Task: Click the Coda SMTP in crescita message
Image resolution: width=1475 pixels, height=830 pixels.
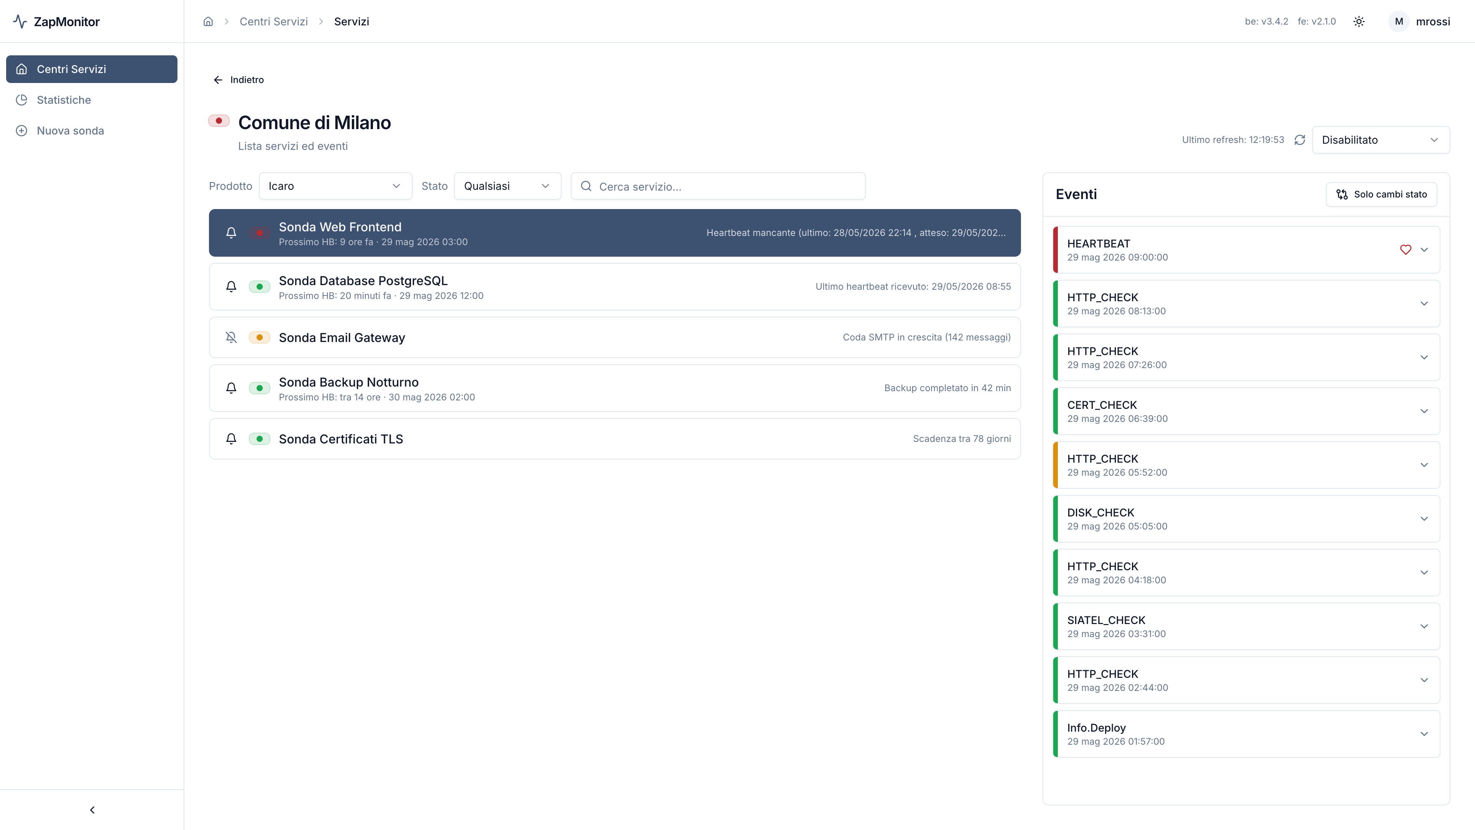Action: coord(926,337)
